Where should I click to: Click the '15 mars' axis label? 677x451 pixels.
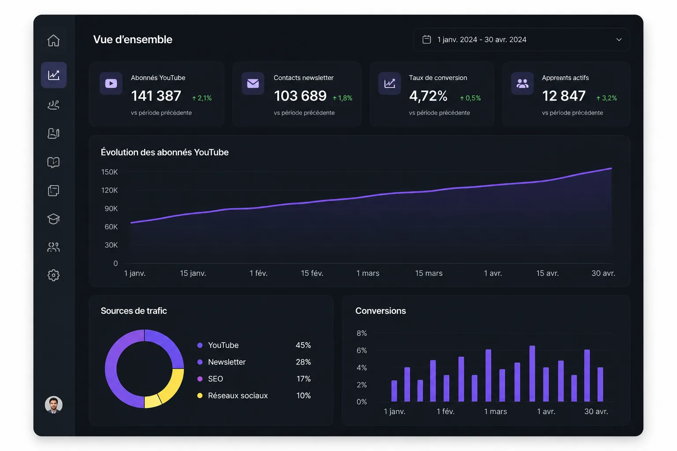pyautogui.click(x=429, y=273)
